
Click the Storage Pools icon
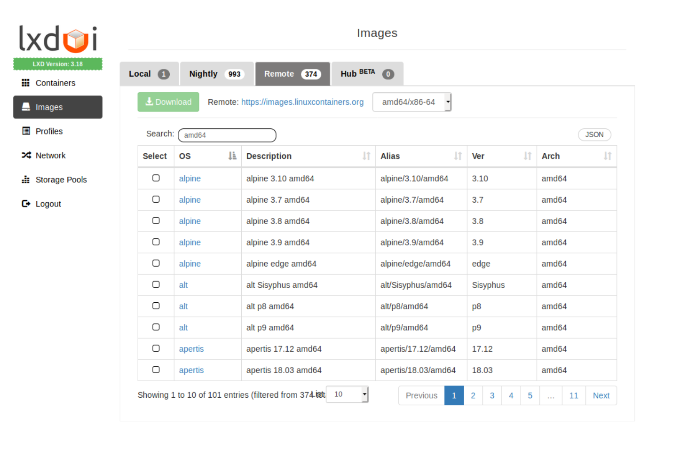(x=26, y=180)
